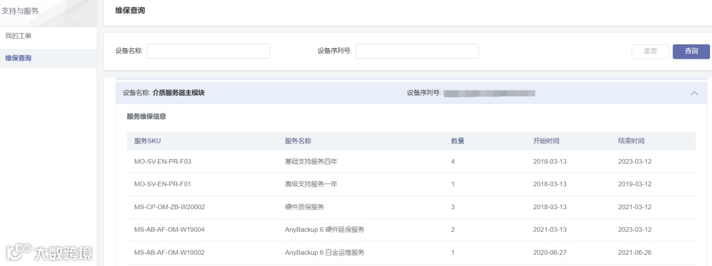Click AnyBackup 6 硬件延保服务 cell
Viewport: 712px width, 266px height.
(x=324, y=230)
